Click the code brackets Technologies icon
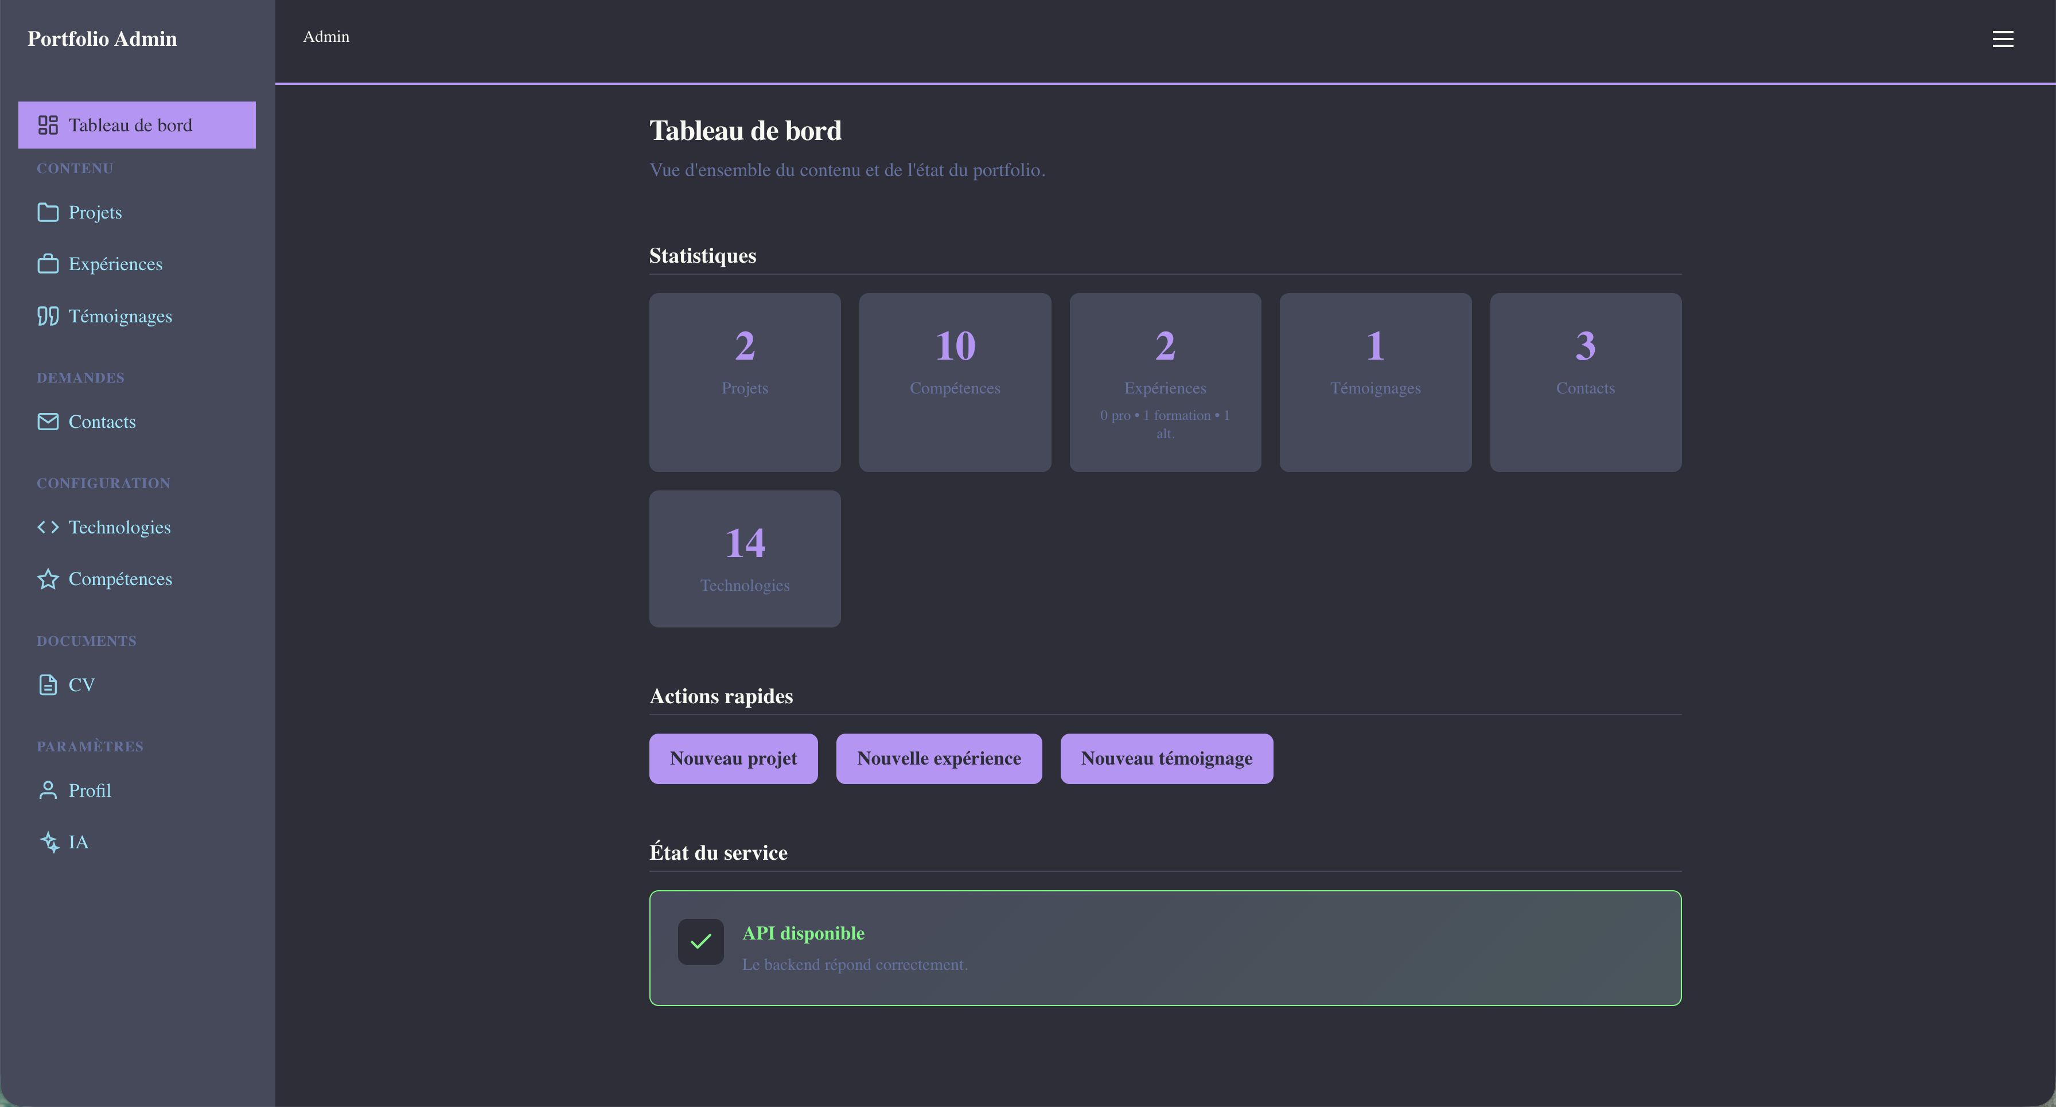The width and height of the screenshot is (2056, 1107). tap(48, 528)
